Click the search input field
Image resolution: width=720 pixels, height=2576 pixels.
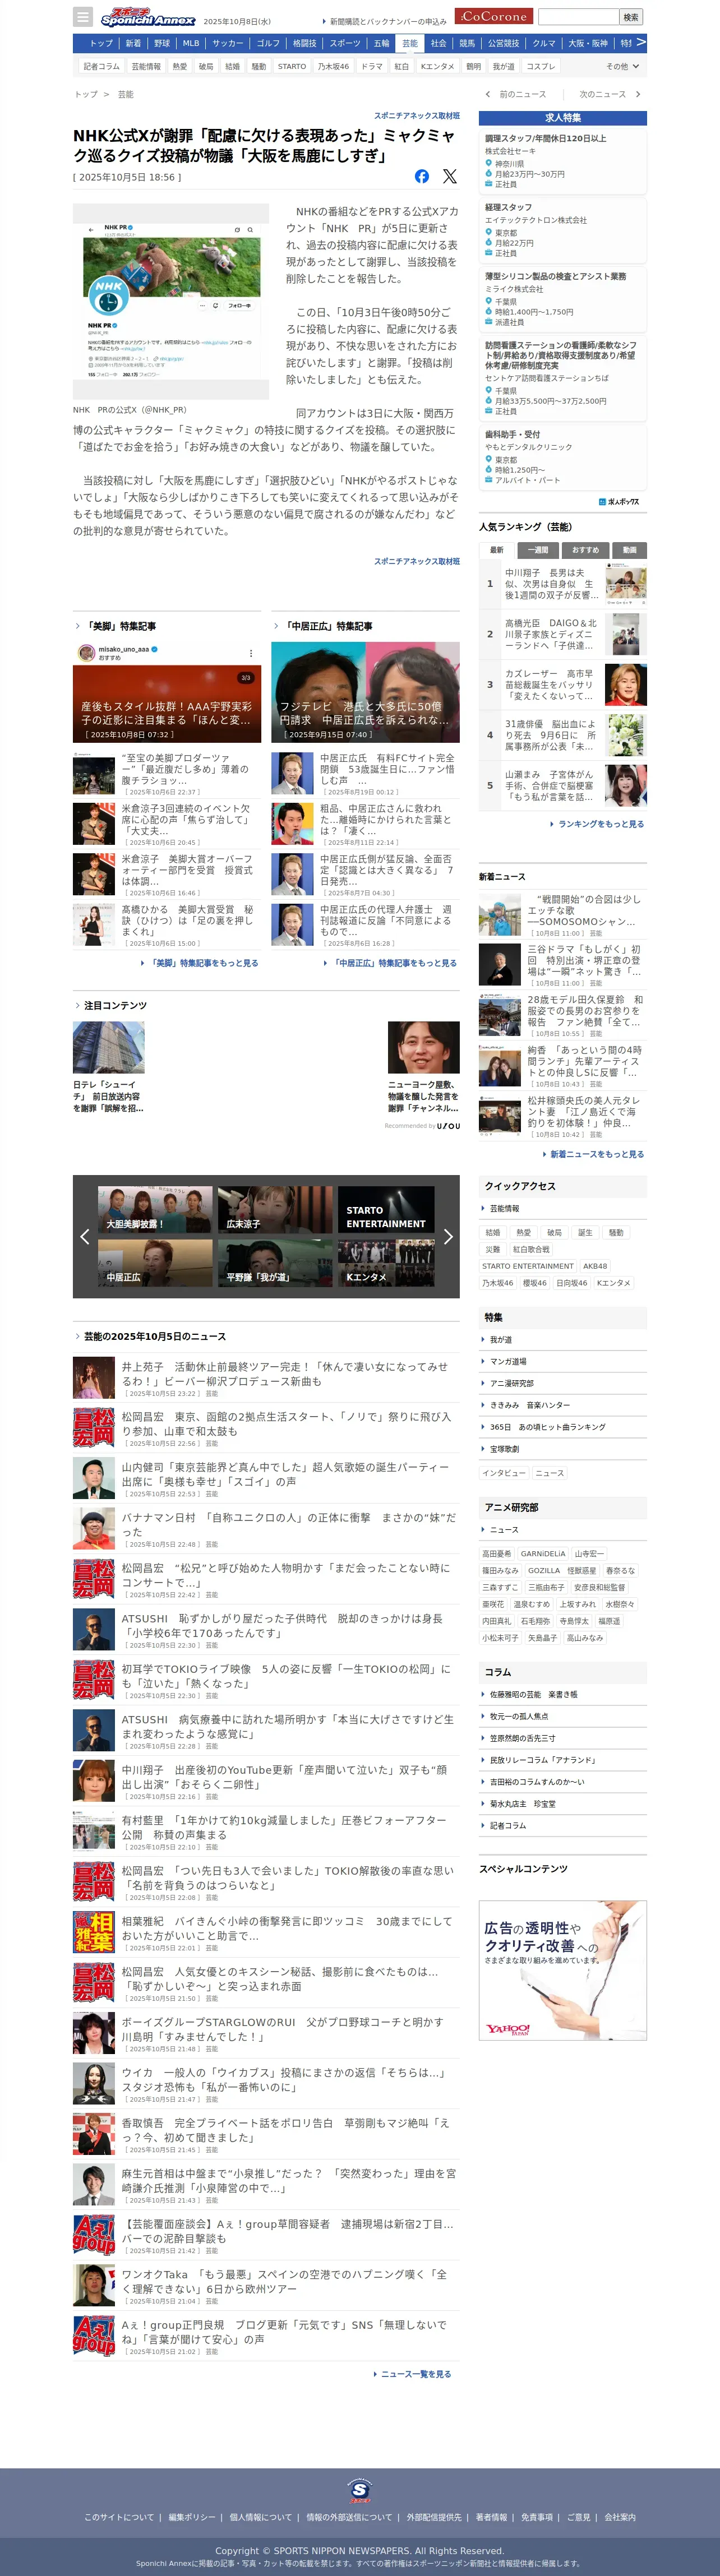pos(579,17)
